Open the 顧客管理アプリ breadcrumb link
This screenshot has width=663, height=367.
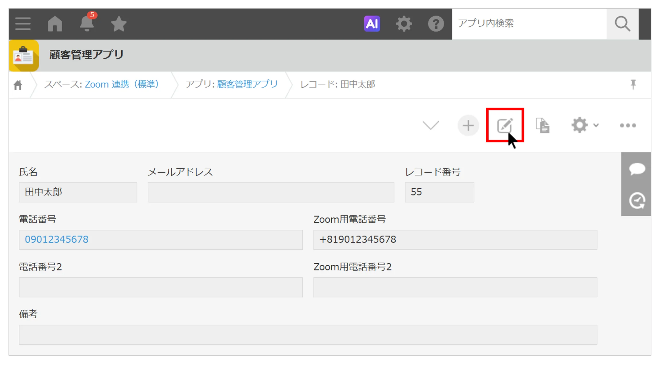pos(247,84)
